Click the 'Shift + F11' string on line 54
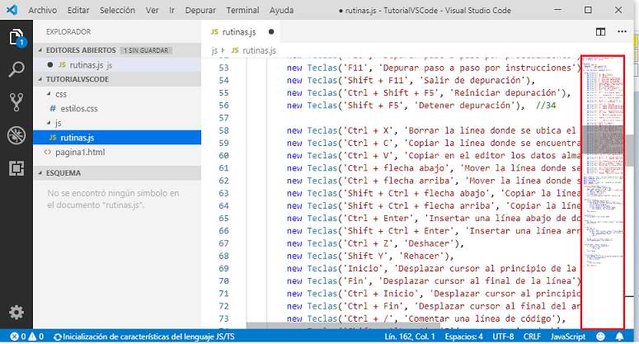Screen dimensions: 639x344 point(376,80)
